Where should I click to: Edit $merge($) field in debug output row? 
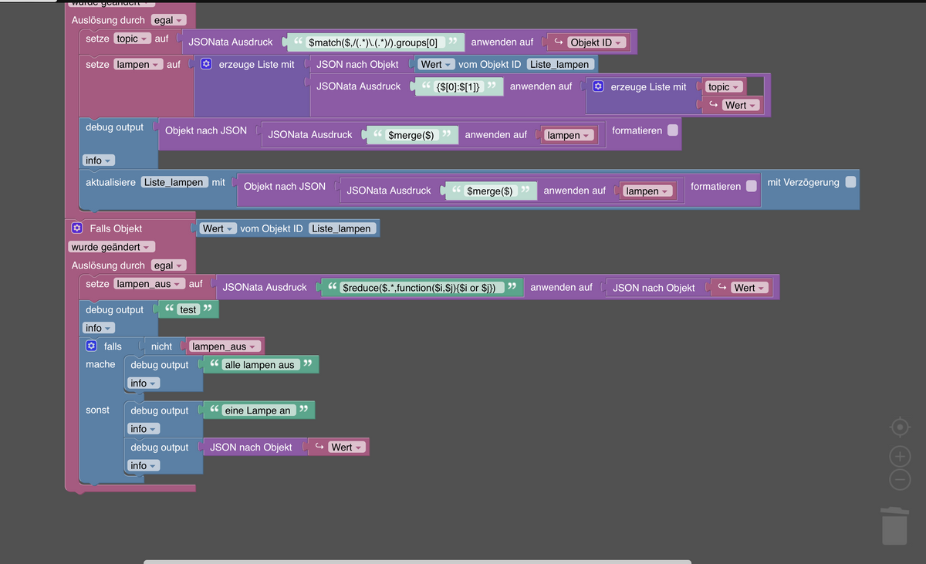pos(411,135)
